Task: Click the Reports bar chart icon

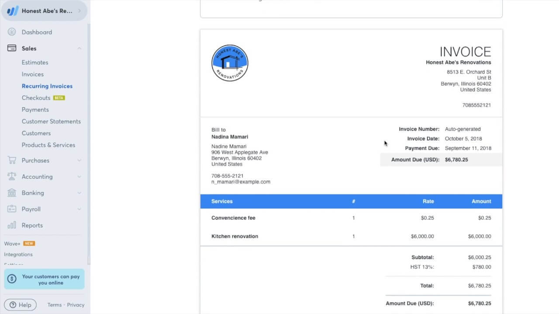Action: click(x=11, y=225)
